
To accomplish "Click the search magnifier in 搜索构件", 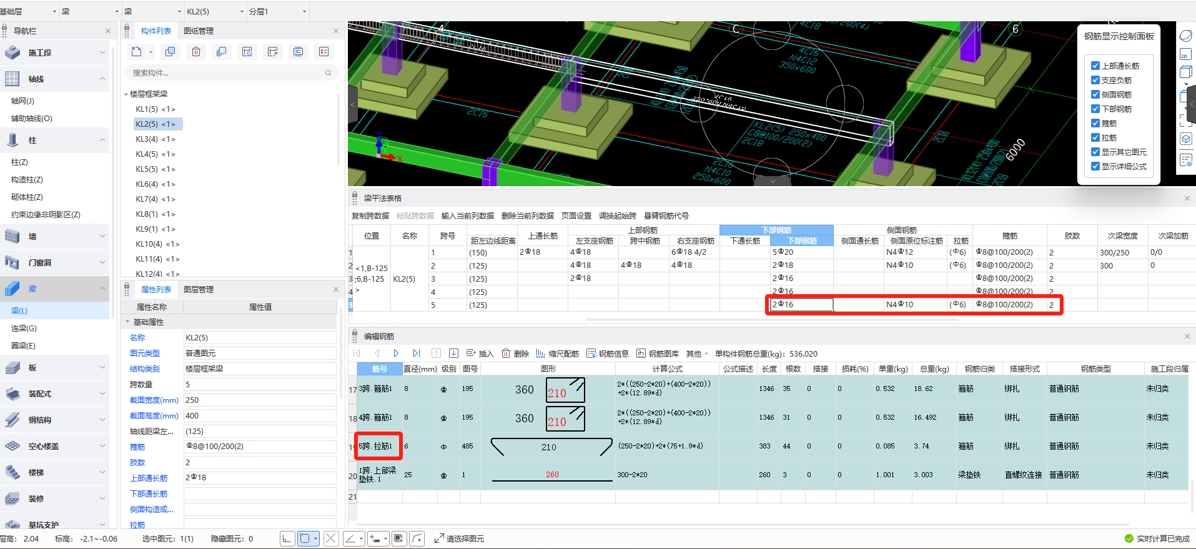I will pyautogui.click(x=328, y=73).
